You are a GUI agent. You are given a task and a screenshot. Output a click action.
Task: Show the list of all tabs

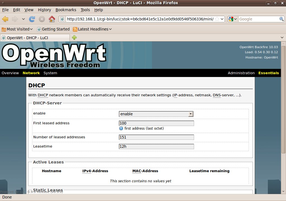pos(282,38)
